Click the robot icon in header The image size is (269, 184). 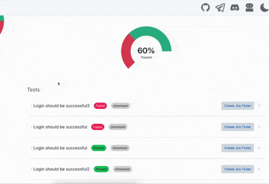(x=249, y=8)
